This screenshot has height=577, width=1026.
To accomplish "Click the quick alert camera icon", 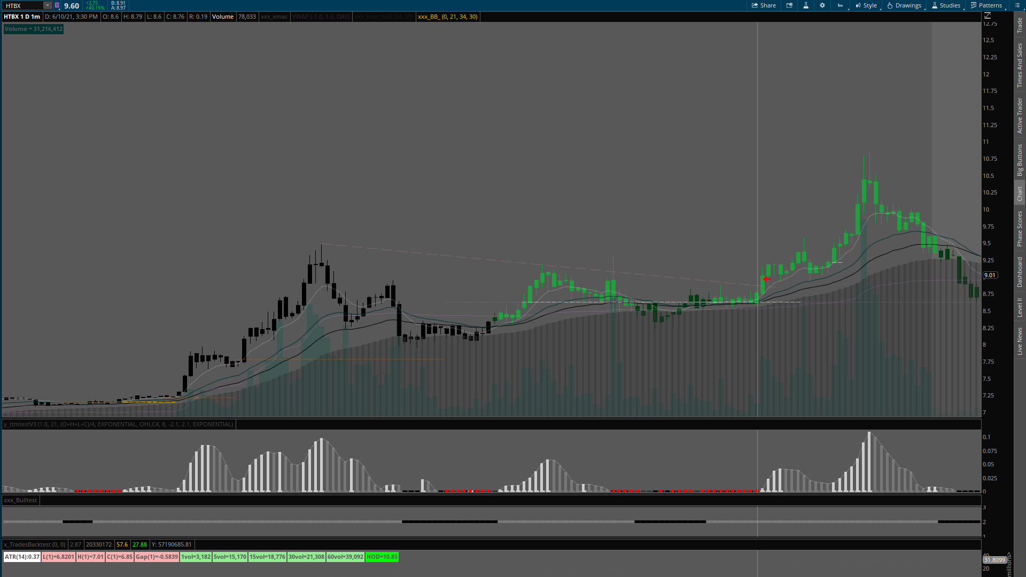I will point(789,5).
